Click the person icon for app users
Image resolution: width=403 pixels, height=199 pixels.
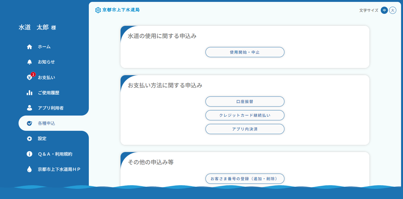(x=29, y=108)
